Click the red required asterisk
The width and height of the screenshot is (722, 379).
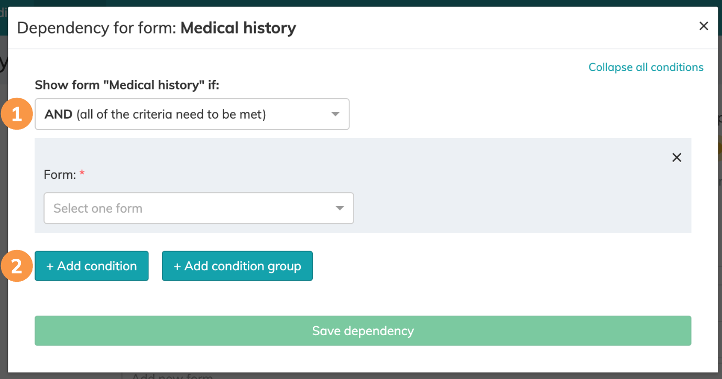(82, 174)
